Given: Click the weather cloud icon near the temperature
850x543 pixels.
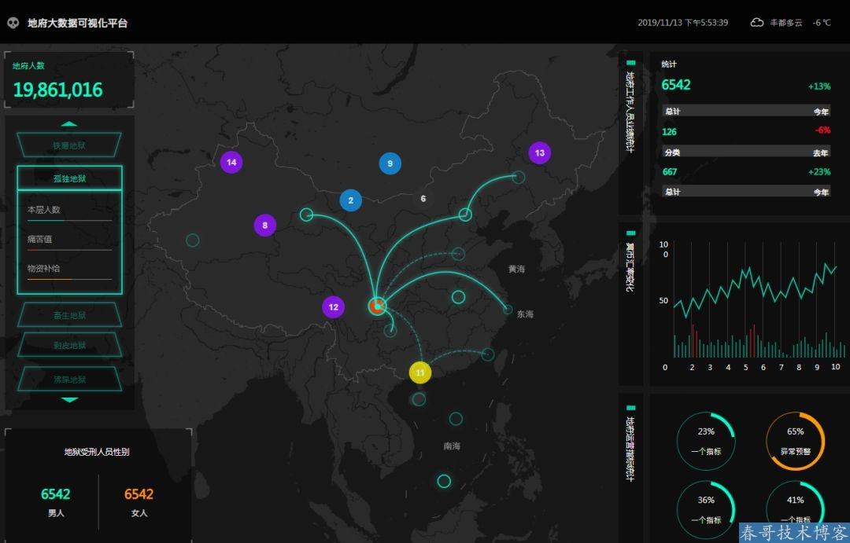Looking at the screenshot, I should pos(756,23).
